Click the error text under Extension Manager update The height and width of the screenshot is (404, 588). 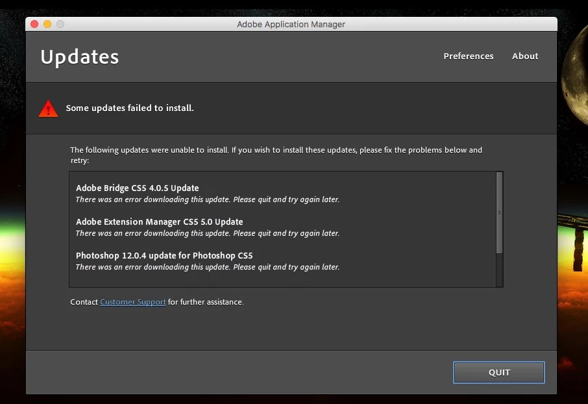pos(208,233)
